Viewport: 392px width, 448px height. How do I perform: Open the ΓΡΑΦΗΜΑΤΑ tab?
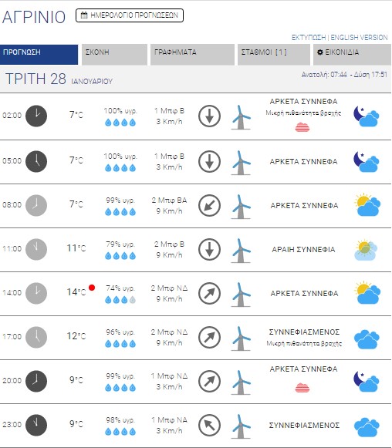tap(192, 54)
